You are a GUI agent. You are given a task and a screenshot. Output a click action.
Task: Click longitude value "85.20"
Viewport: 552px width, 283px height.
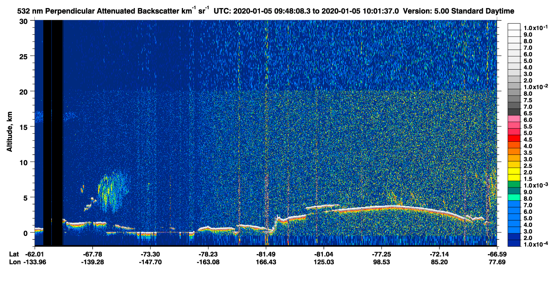439,262
